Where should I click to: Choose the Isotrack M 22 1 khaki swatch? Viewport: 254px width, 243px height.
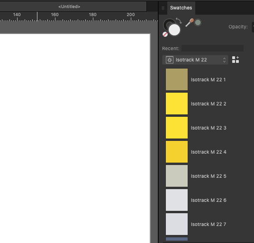(x=177, y=79)
